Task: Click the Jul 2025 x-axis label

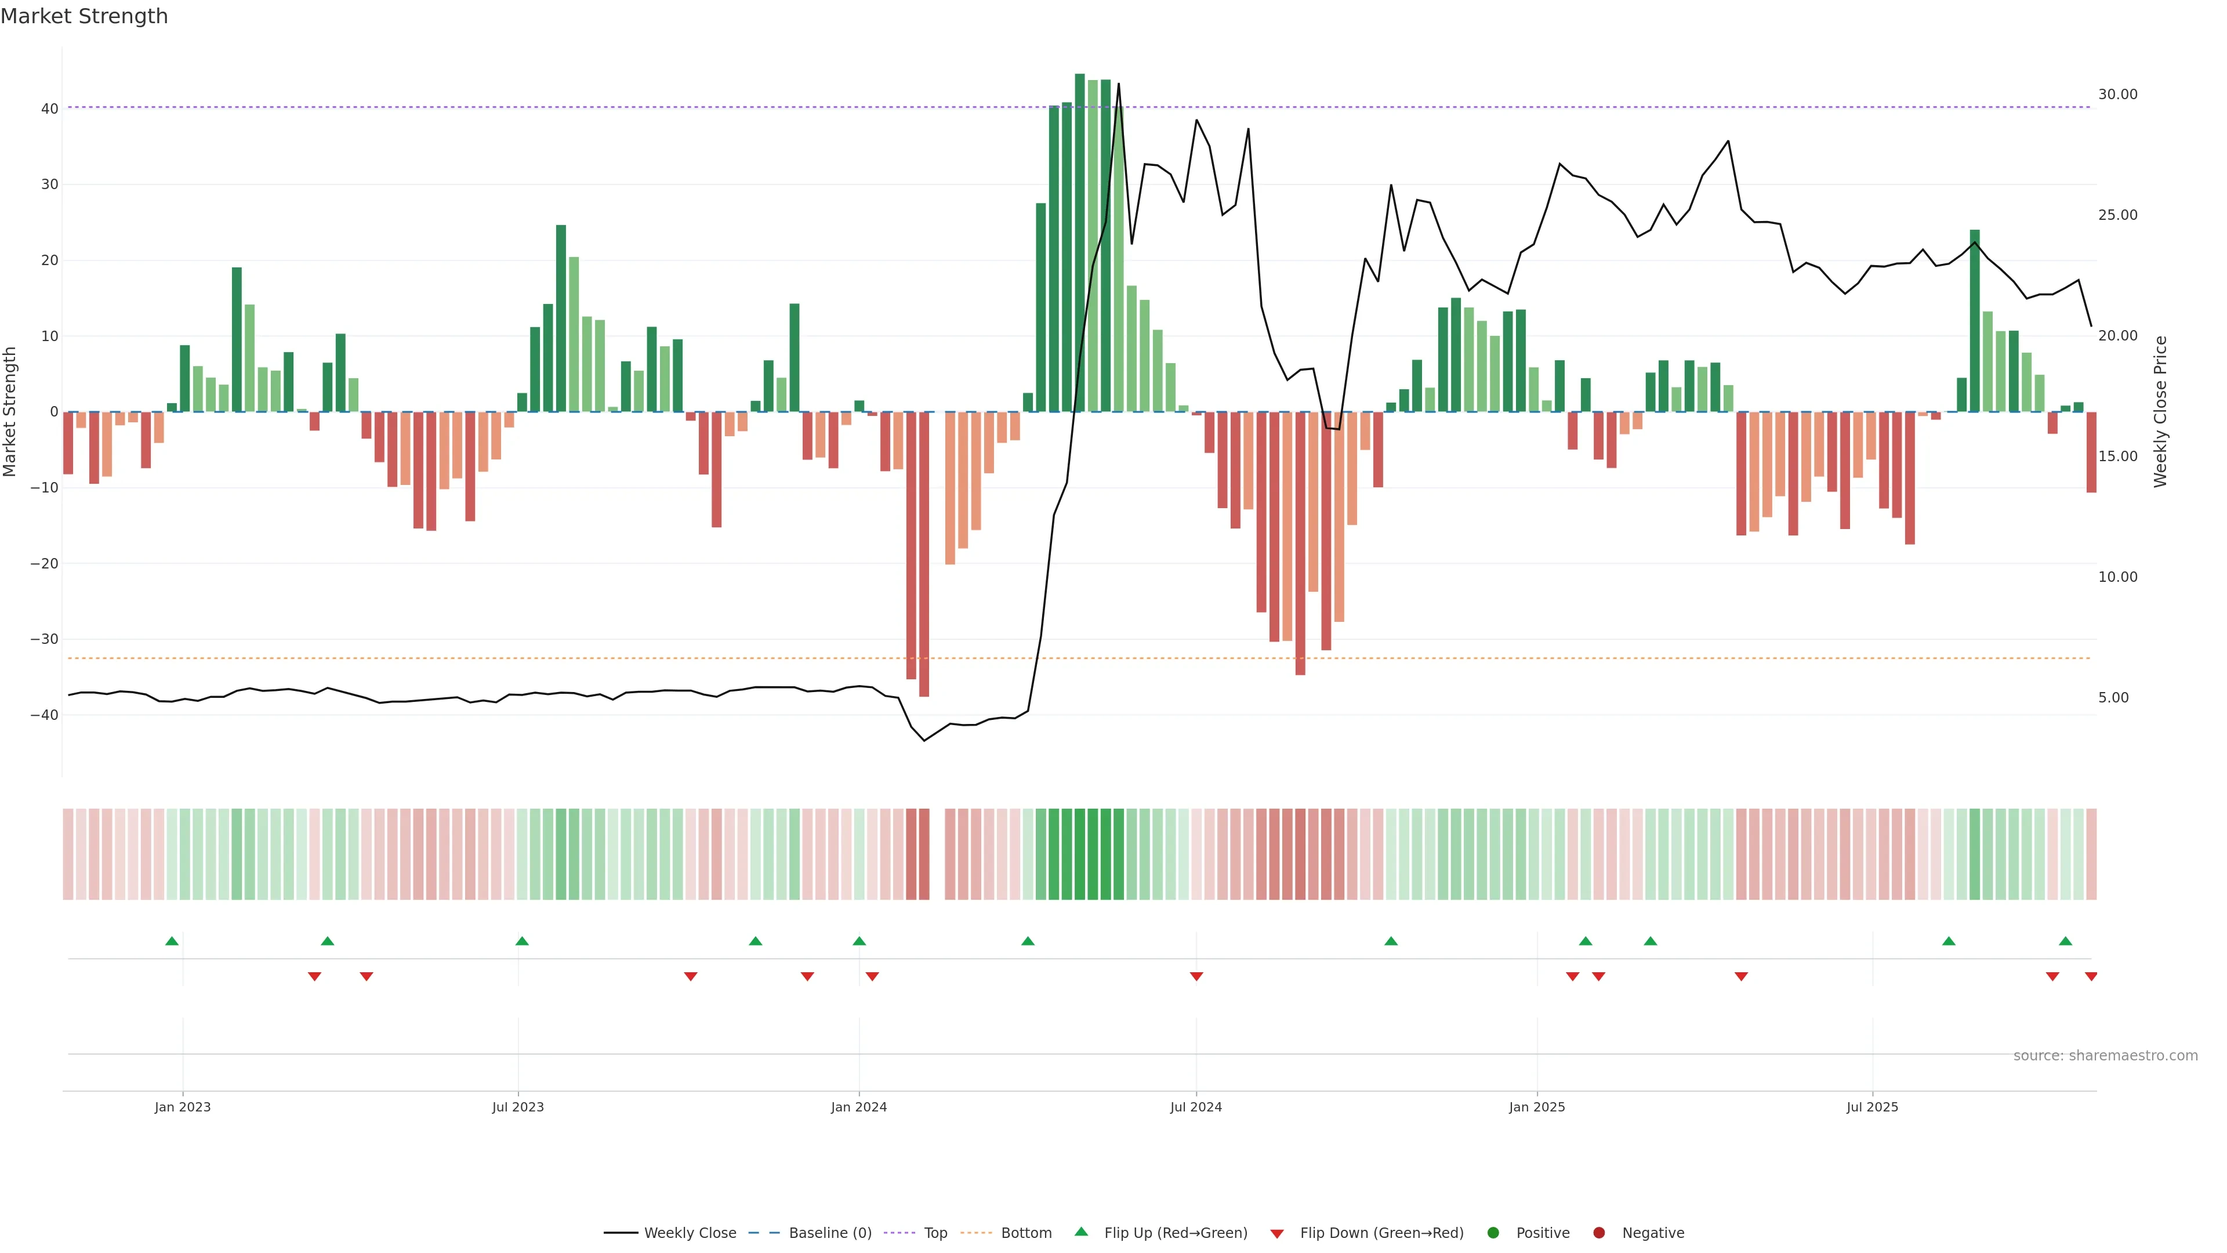Action: pos(1871,1107)
